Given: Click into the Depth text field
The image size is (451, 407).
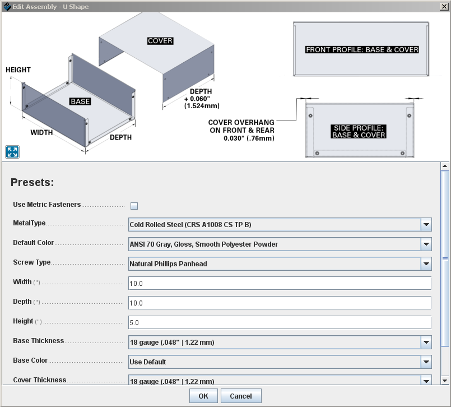Looking at the screenshot, I should click(x=280, y=303).
